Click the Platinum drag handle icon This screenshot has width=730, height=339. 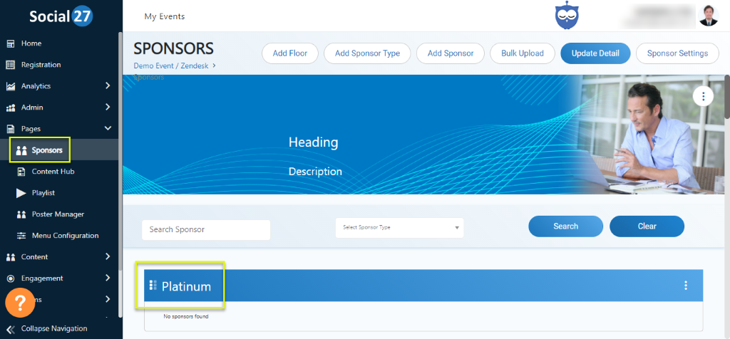[153, 286]
